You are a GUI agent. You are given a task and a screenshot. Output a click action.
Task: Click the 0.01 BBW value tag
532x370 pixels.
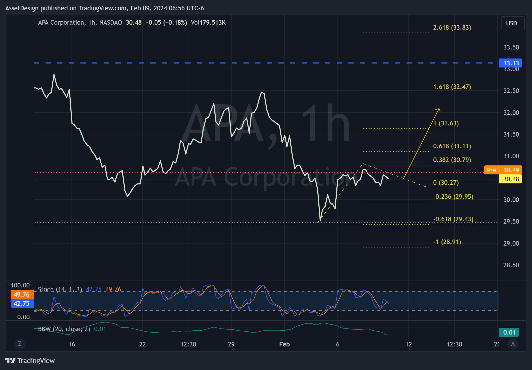pos(509,332)
